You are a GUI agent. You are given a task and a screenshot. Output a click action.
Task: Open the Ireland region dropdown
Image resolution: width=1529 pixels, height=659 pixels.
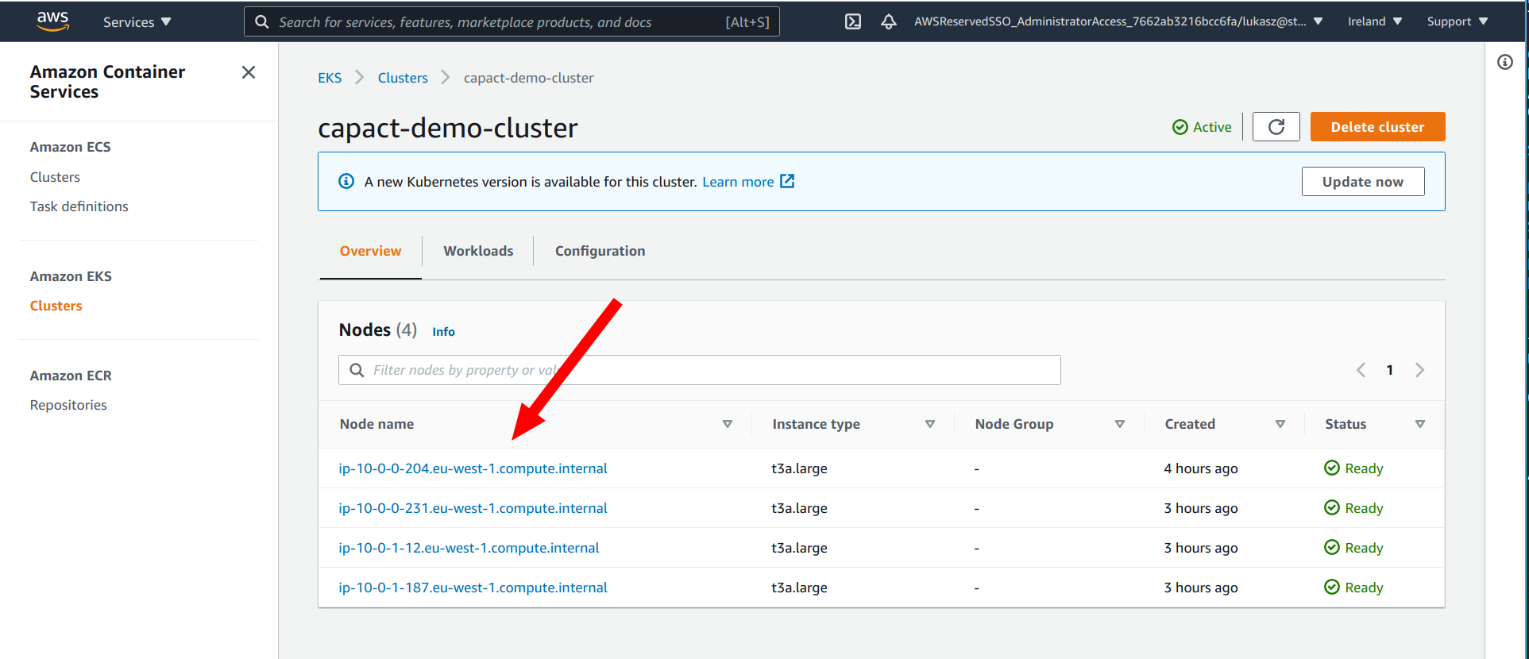point(1375,21)
